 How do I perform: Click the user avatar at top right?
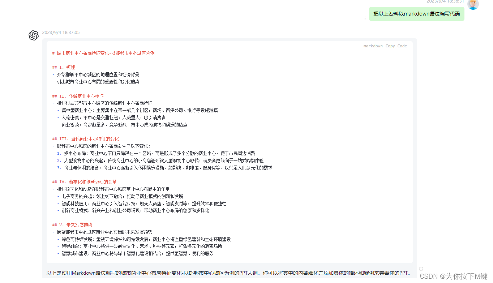pyautogui.click(x=473, y=4)
